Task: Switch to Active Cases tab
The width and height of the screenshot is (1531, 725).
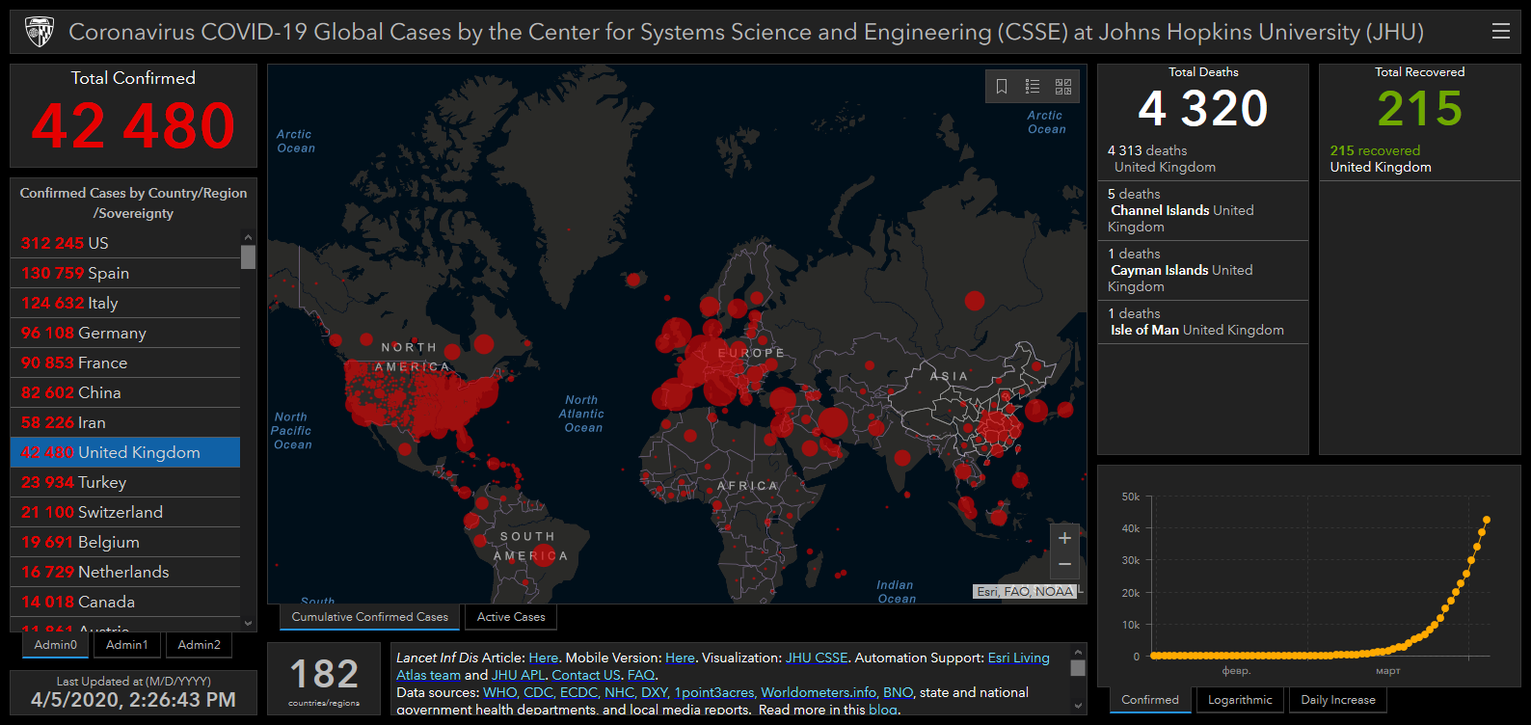Action: point(511,617)
